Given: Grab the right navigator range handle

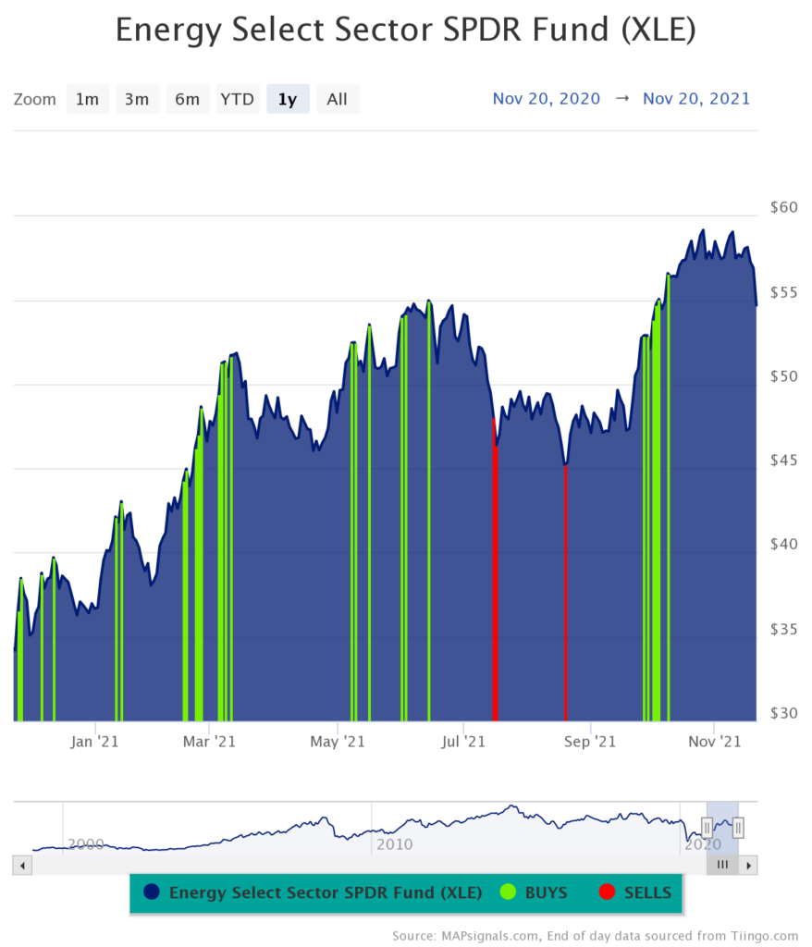Looking at the screenshot, I should pyautogui.click(x=738, y=827).
